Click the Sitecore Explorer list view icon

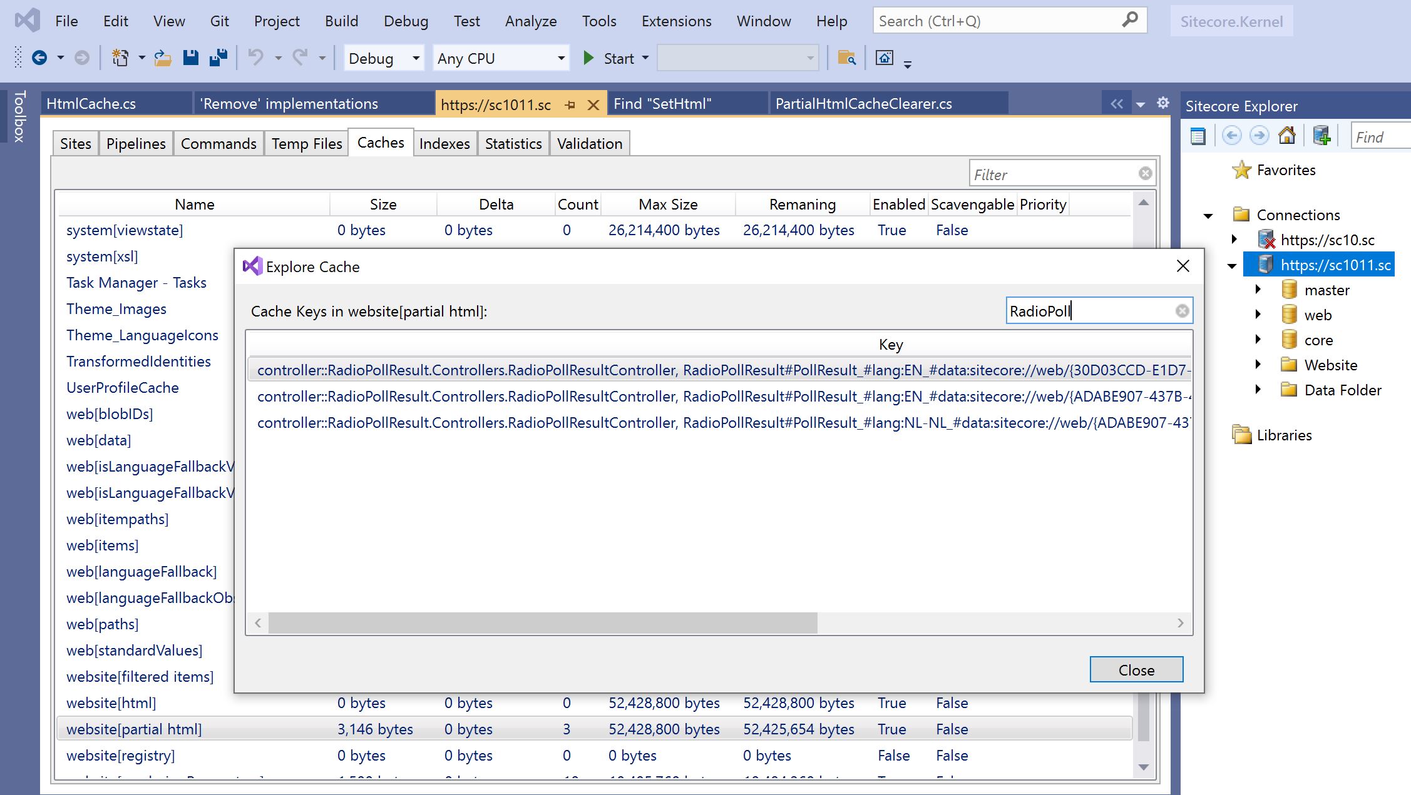click(x=1198, y=136)
